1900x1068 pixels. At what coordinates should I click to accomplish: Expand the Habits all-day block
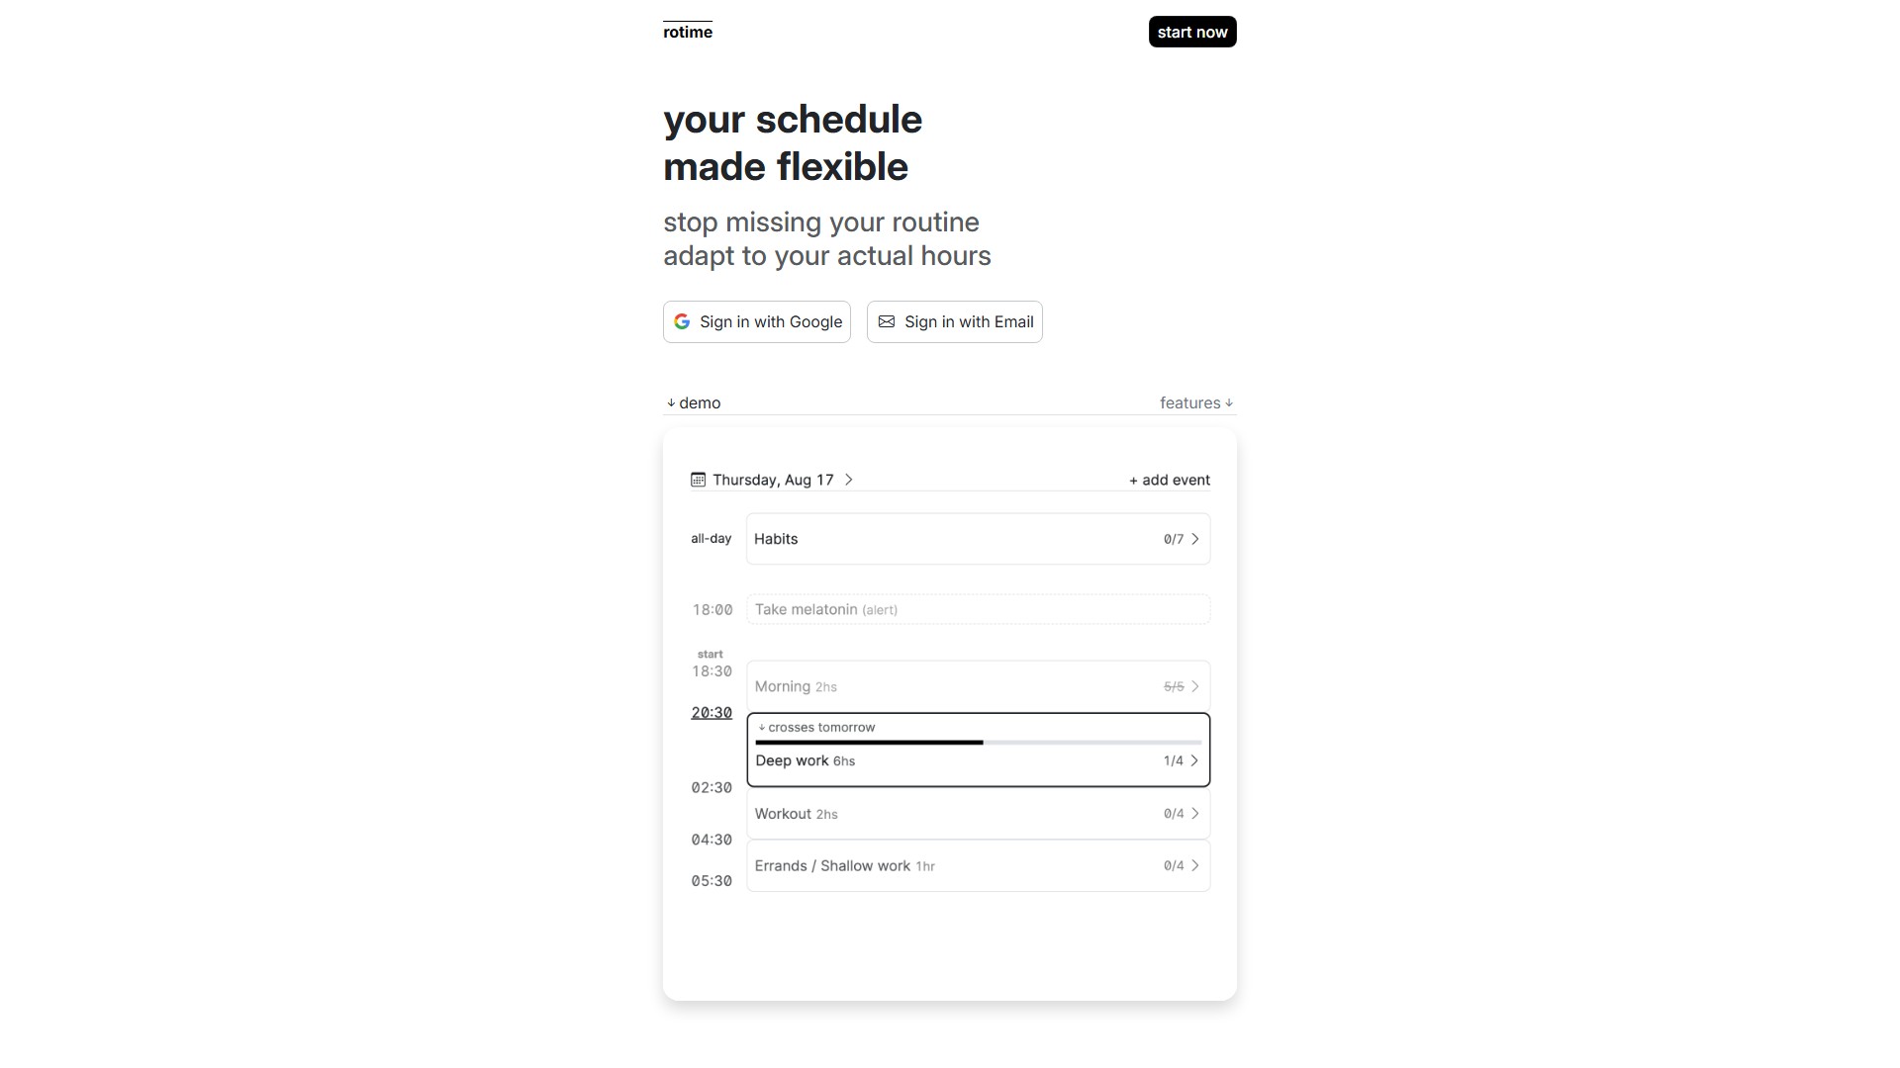point(1195,539)
